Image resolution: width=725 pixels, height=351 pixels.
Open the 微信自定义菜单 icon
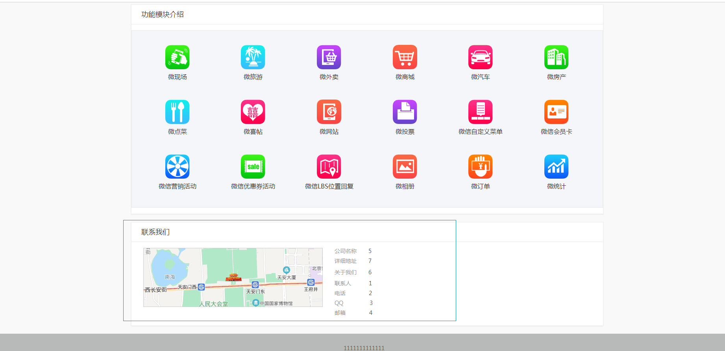tap(481, 112)
